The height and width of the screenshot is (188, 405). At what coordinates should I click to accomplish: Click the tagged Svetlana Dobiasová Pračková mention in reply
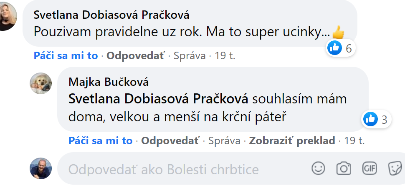(x=158, y=99)
